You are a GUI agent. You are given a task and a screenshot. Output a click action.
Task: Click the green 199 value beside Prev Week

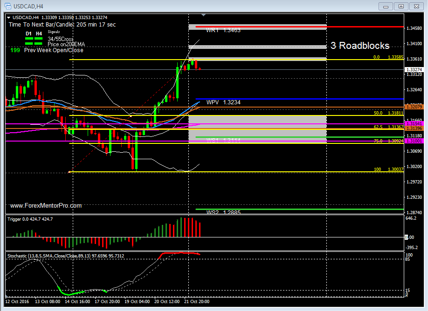click(15, 50)
